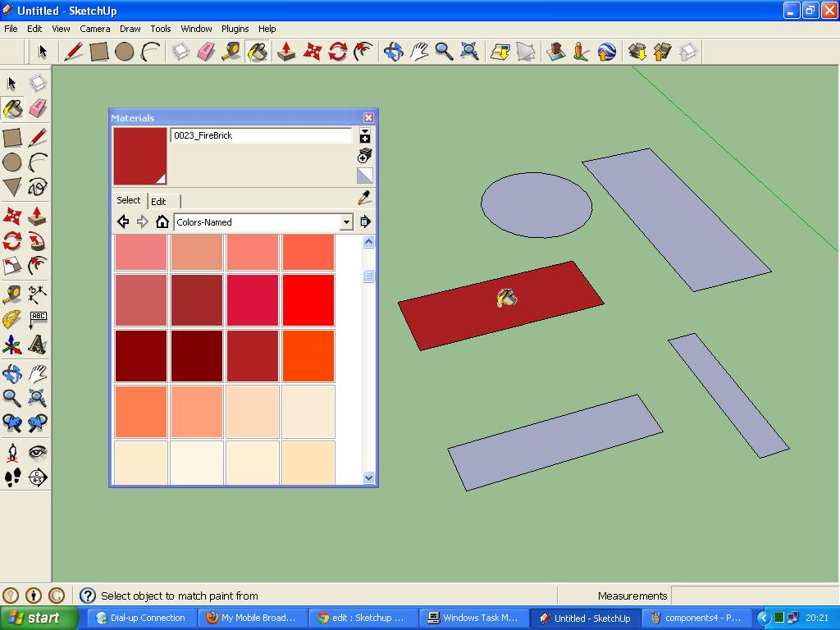Viewport: 840px width, 630px height.
Task: Select the Offset tool in top toolbar
Action: pyautogui.click(x=363, y=52)
